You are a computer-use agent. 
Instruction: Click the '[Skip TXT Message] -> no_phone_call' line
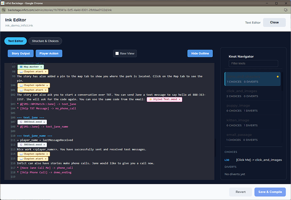point(46,109)
